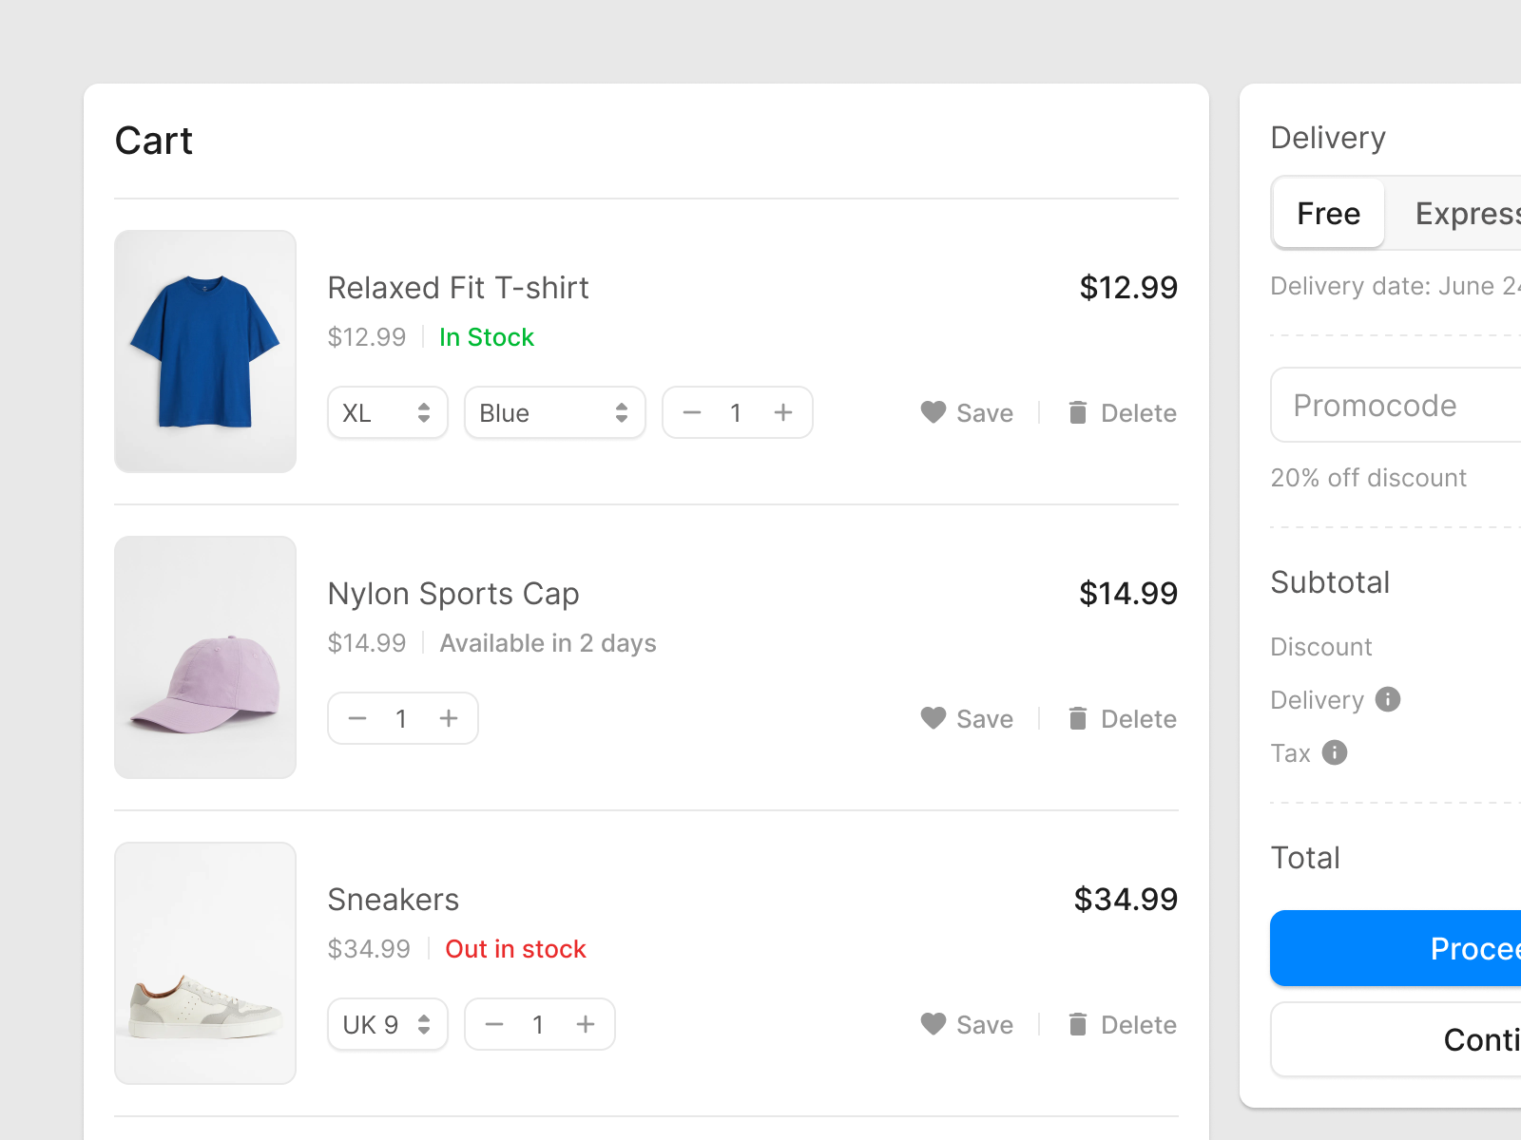The height and width of the screenshot is (1140, 1521).
Task: Delete the Nylon Sports Cap using the trash icon
Action: click(x=1077, y=718)
